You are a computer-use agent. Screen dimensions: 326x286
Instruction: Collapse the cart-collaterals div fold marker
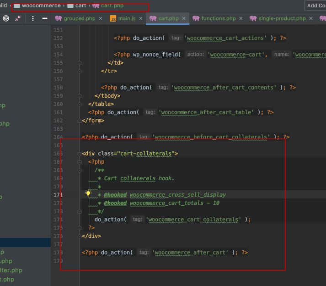click(80, 154)
